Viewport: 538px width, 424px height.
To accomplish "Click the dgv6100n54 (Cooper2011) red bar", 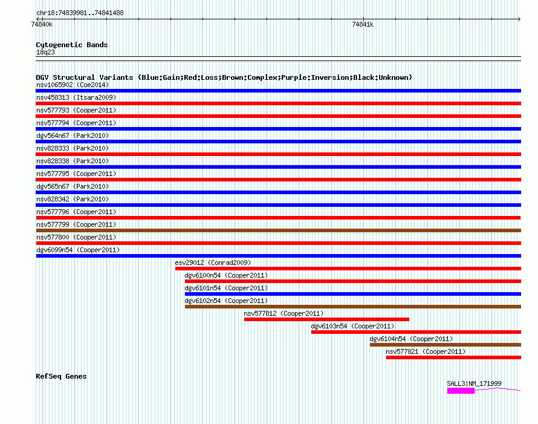I will click(352, 281).
